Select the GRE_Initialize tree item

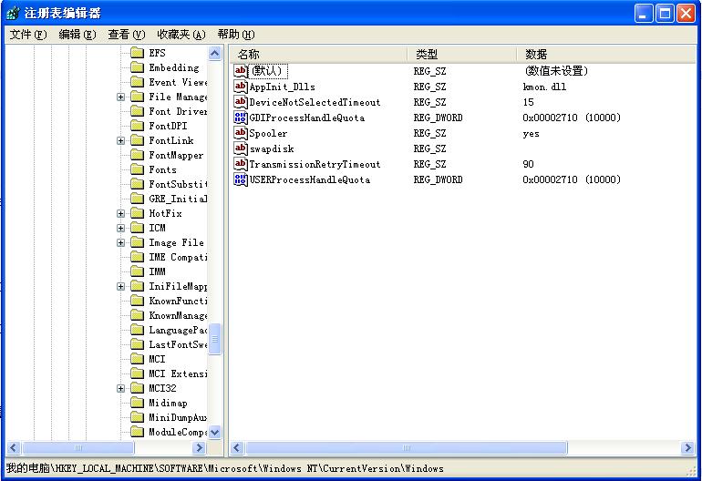[178, 199]
